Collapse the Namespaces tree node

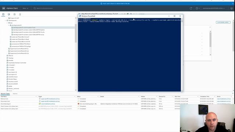(x=6, y=21)
